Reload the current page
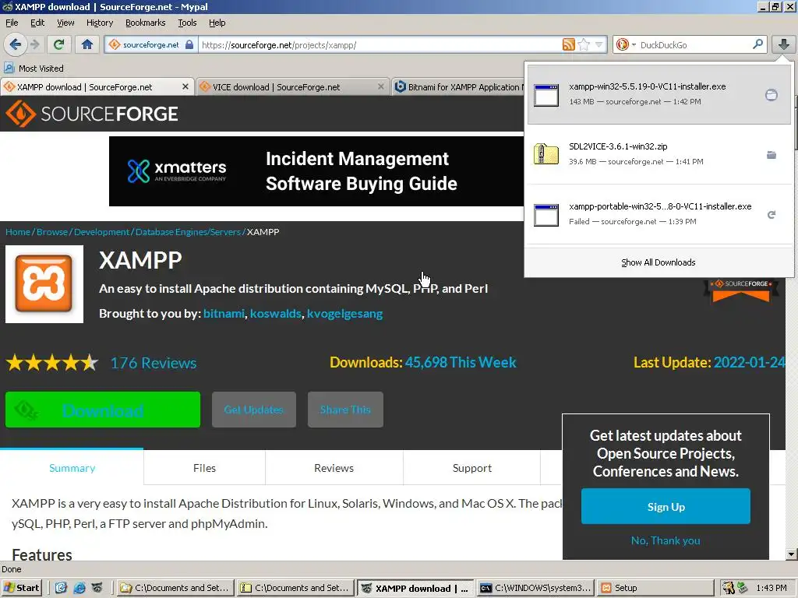 pyautogui.click(x=58, y=44)
